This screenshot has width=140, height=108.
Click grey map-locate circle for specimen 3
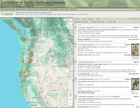(76, 64)
